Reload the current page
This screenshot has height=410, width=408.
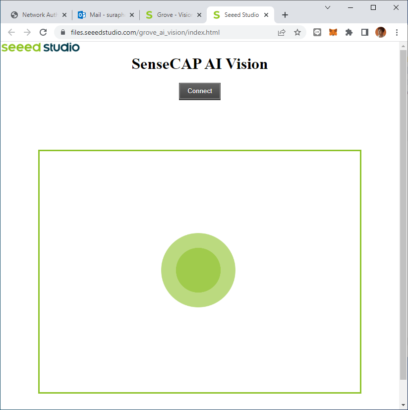tap(43, 32)
